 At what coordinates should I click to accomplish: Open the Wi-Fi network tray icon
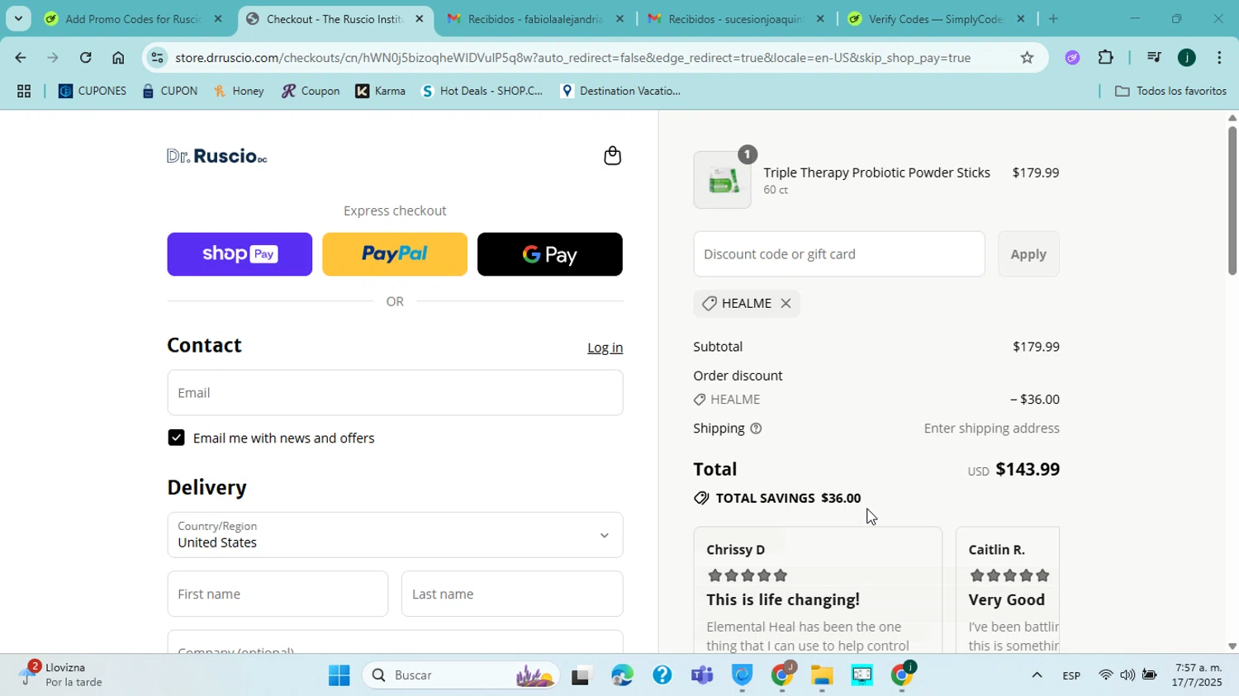pyautogui.click(x=1106, y=676)
